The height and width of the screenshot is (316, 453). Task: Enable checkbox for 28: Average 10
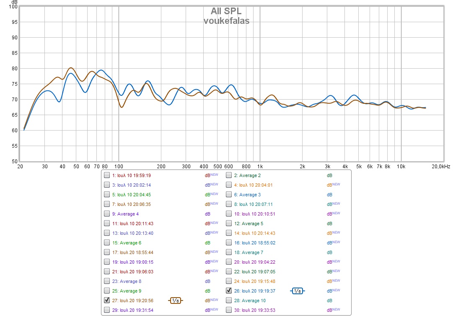(x=229, y=300)
